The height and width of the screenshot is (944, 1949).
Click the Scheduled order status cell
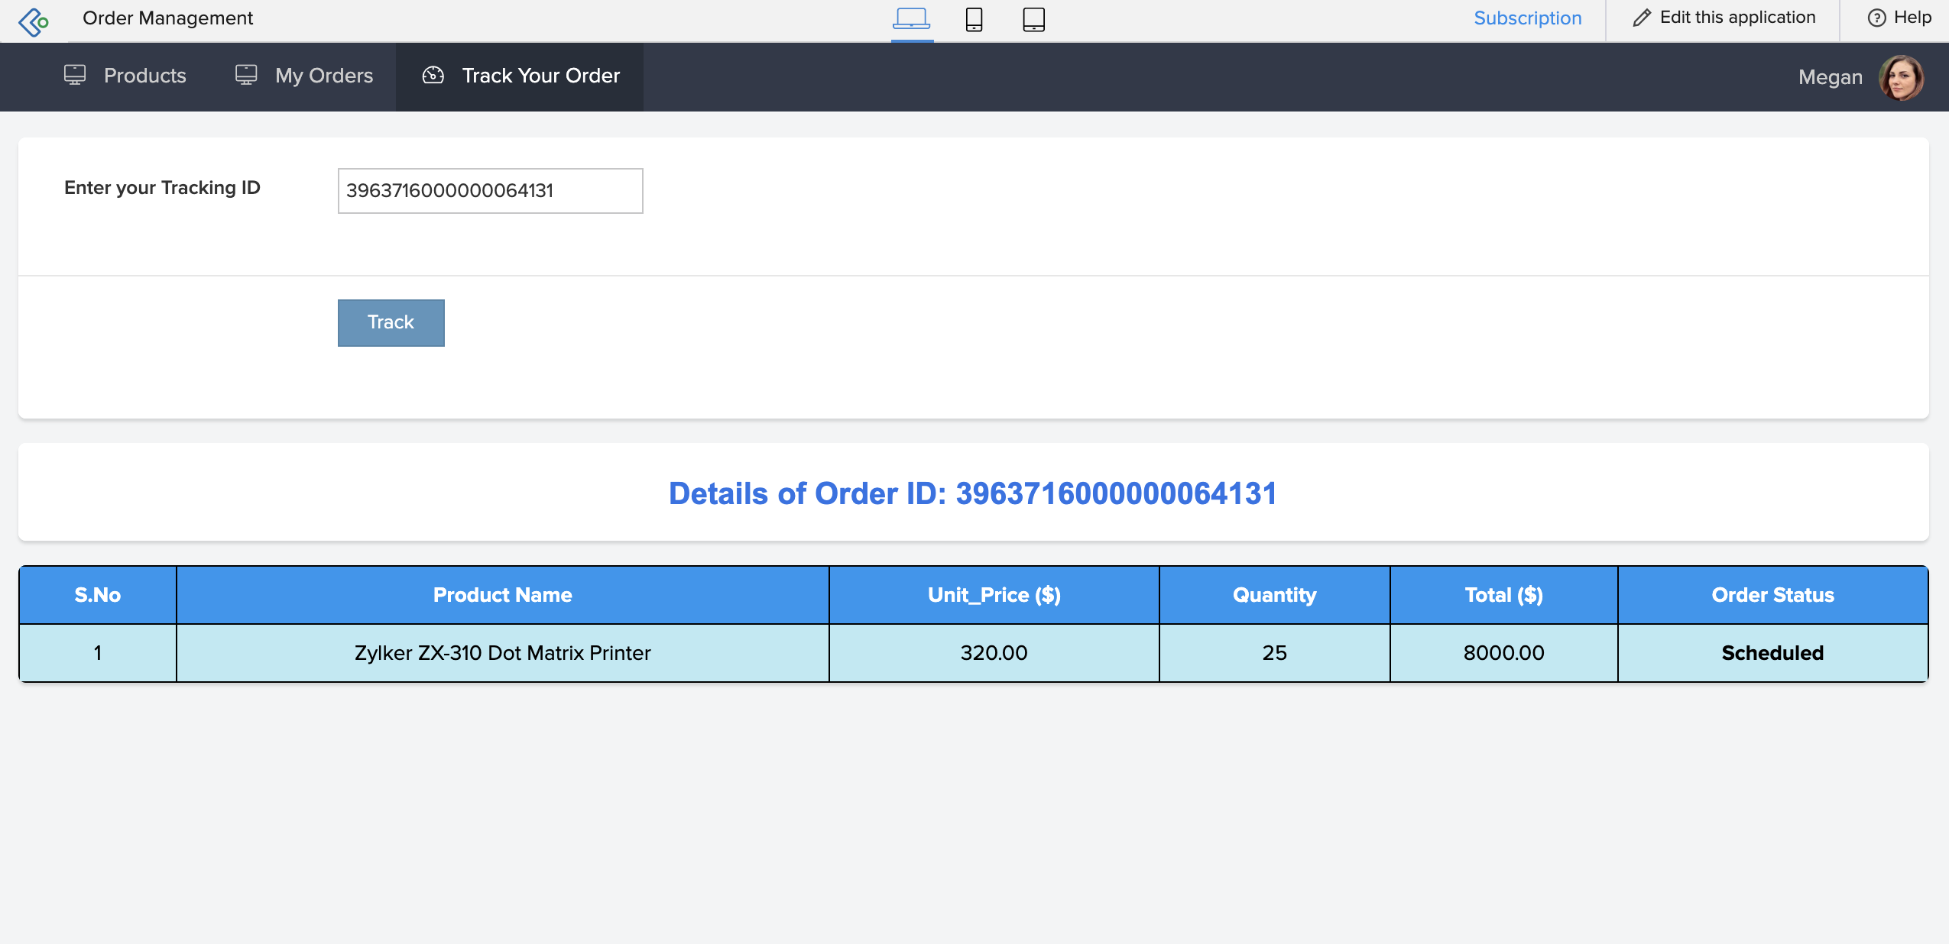click(1772, 652)
